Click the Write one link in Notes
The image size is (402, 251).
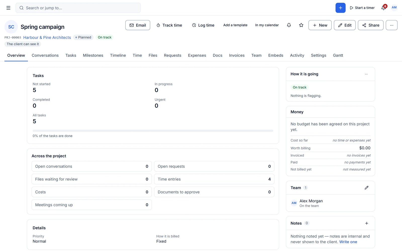click(x=348, y=242)
